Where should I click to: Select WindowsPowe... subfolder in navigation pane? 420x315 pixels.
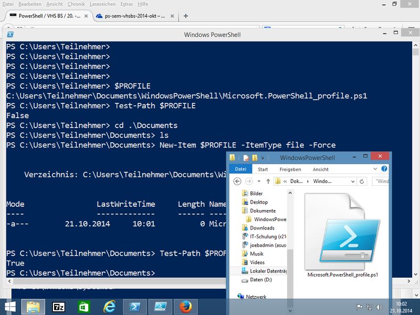coord(270,219)
